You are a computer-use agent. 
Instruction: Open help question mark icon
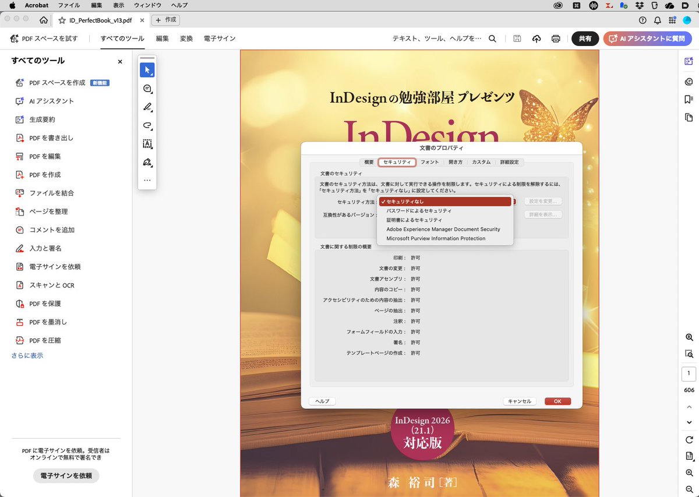pyautogui.click(x=642, y=20)
